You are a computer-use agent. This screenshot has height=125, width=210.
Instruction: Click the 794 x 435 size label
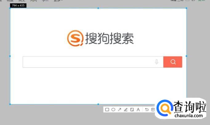click(18, 6)
